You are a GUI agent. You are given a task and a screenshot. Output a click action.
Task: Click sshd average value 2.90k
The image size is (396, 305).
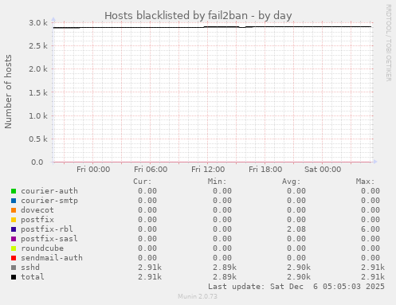point(299,268)
